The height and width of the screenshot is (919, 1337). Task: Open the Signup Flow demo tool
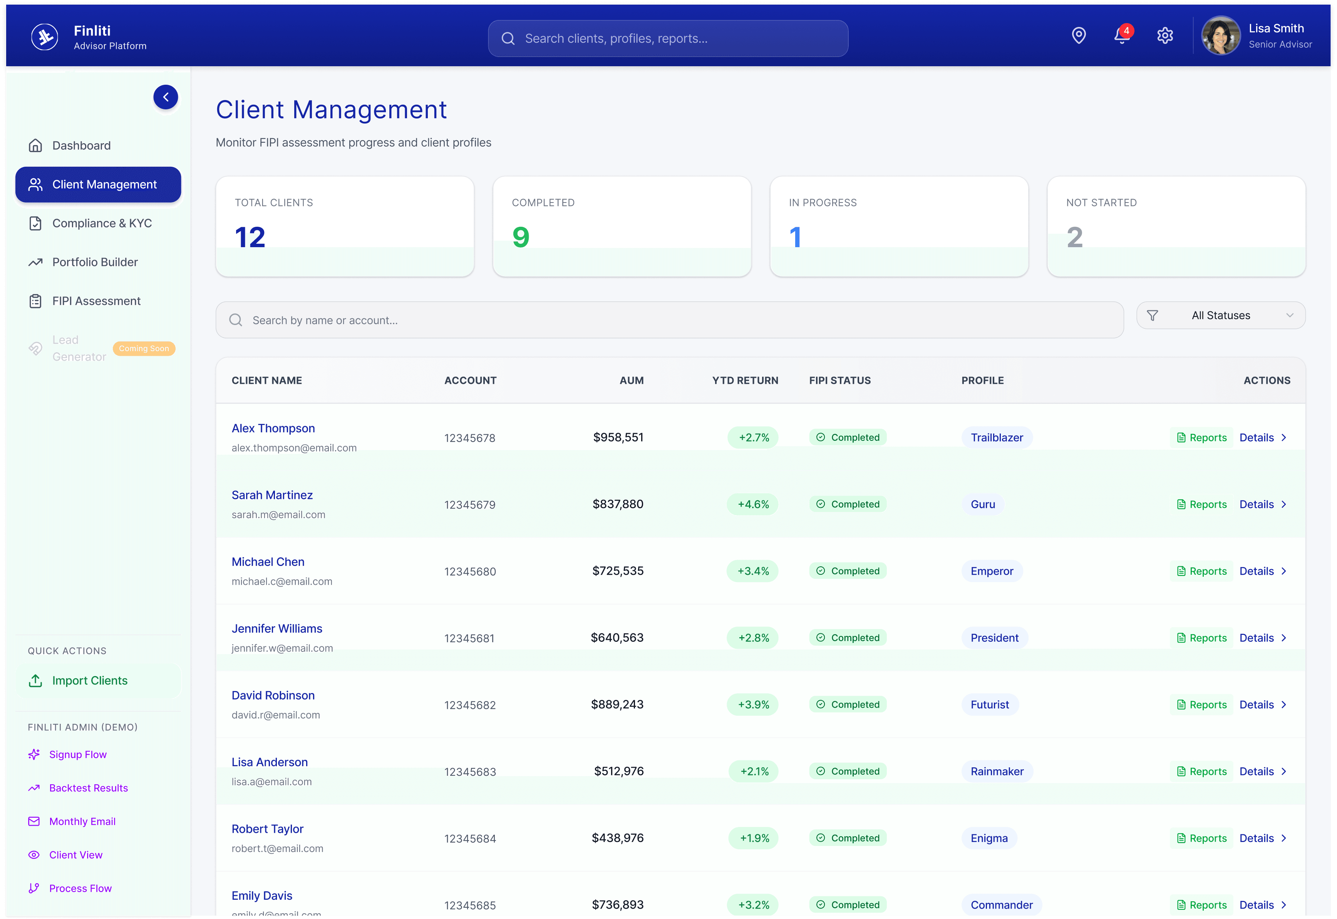pyautogui.click(x=78, y=754)
